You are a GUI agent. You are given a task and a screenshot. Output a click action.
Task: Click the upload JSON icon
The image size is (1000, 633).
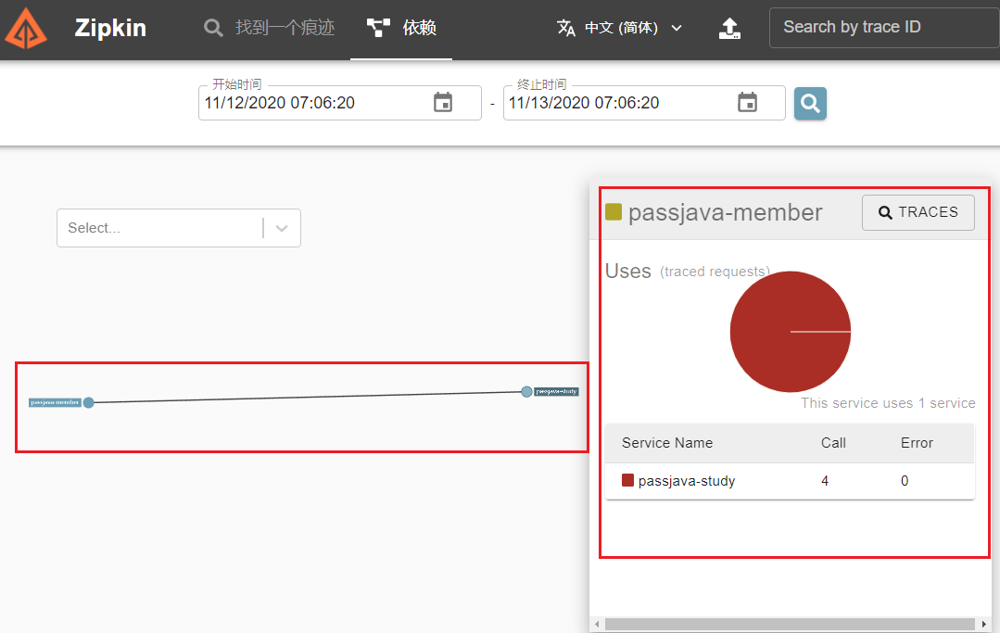pos(730,28)
